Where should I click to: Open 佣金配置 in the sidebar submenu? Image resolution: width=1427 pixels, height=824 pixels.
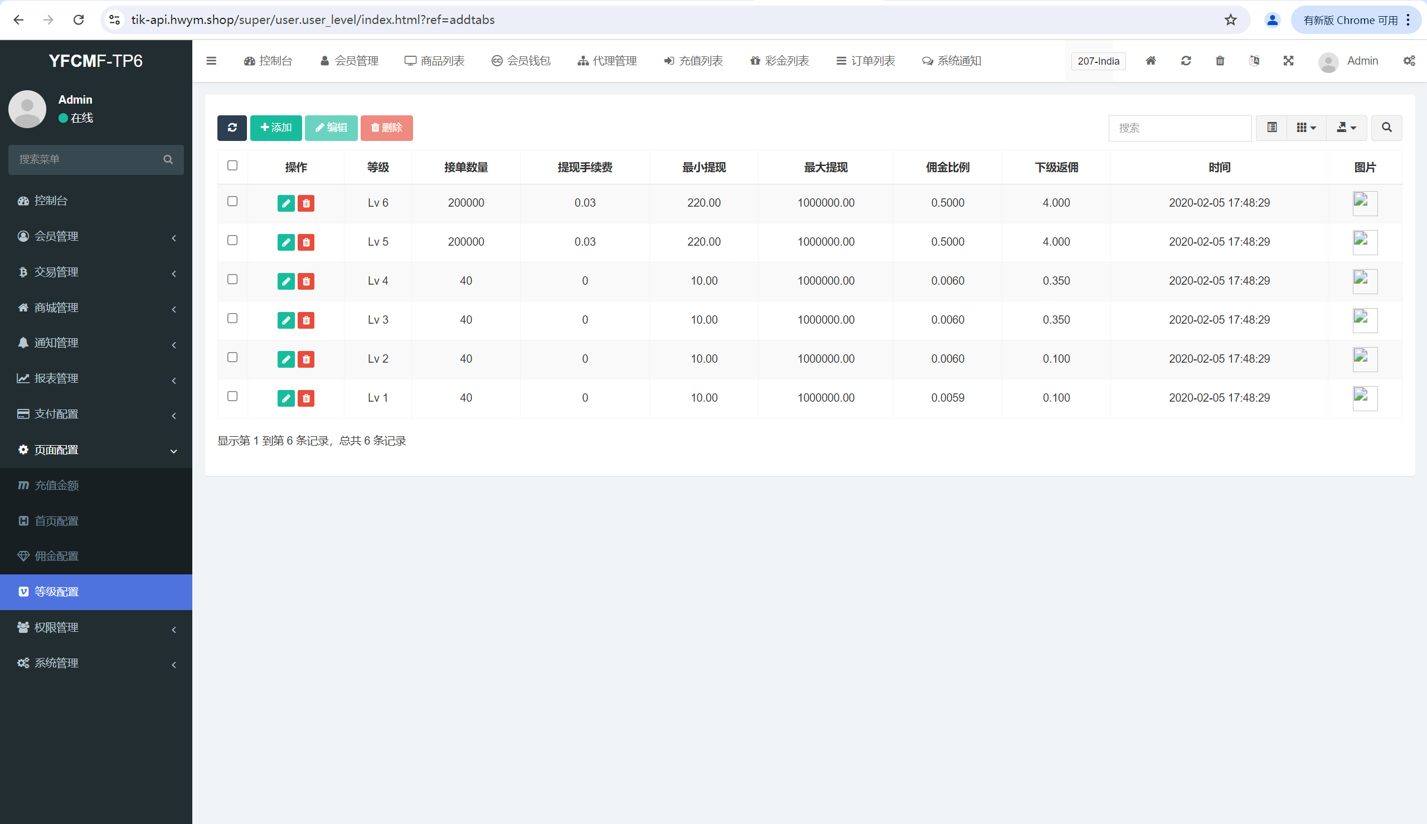click(x=57, y=556)
